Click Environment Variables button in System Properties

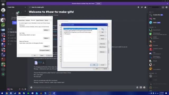click(45, 50)
